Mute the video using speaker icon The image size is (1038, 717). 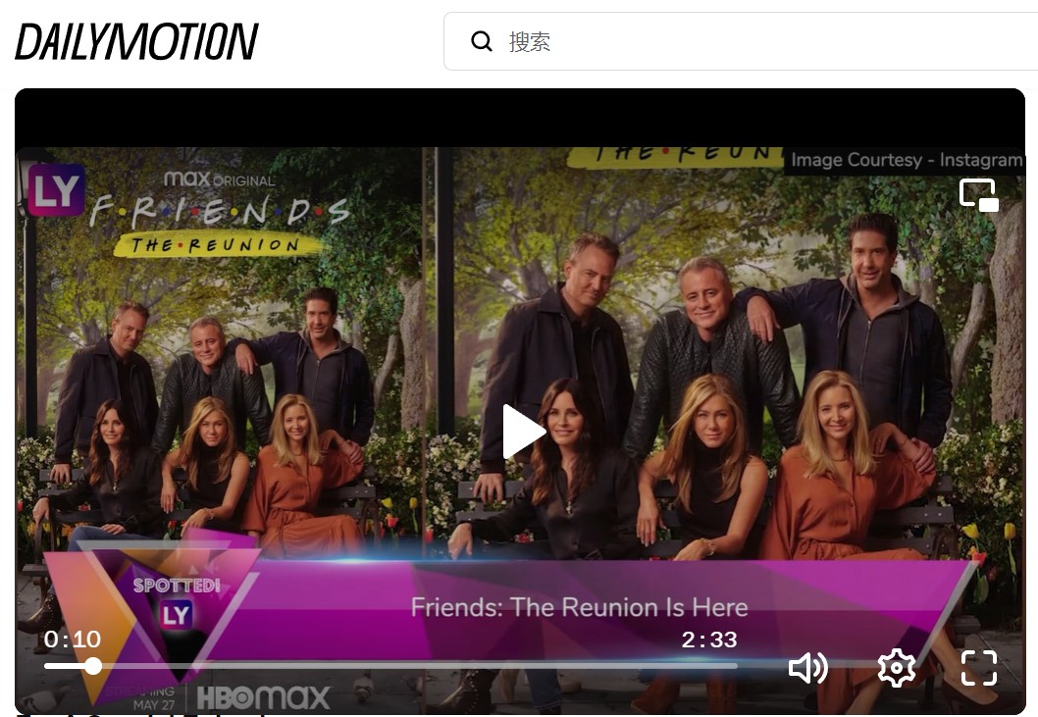click(807, 667)
